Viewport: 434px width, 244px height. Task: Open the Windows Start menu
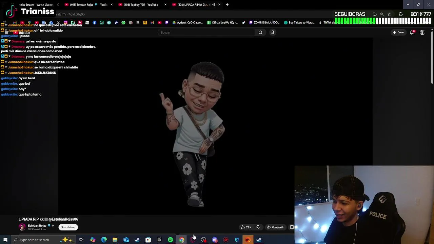5,240
